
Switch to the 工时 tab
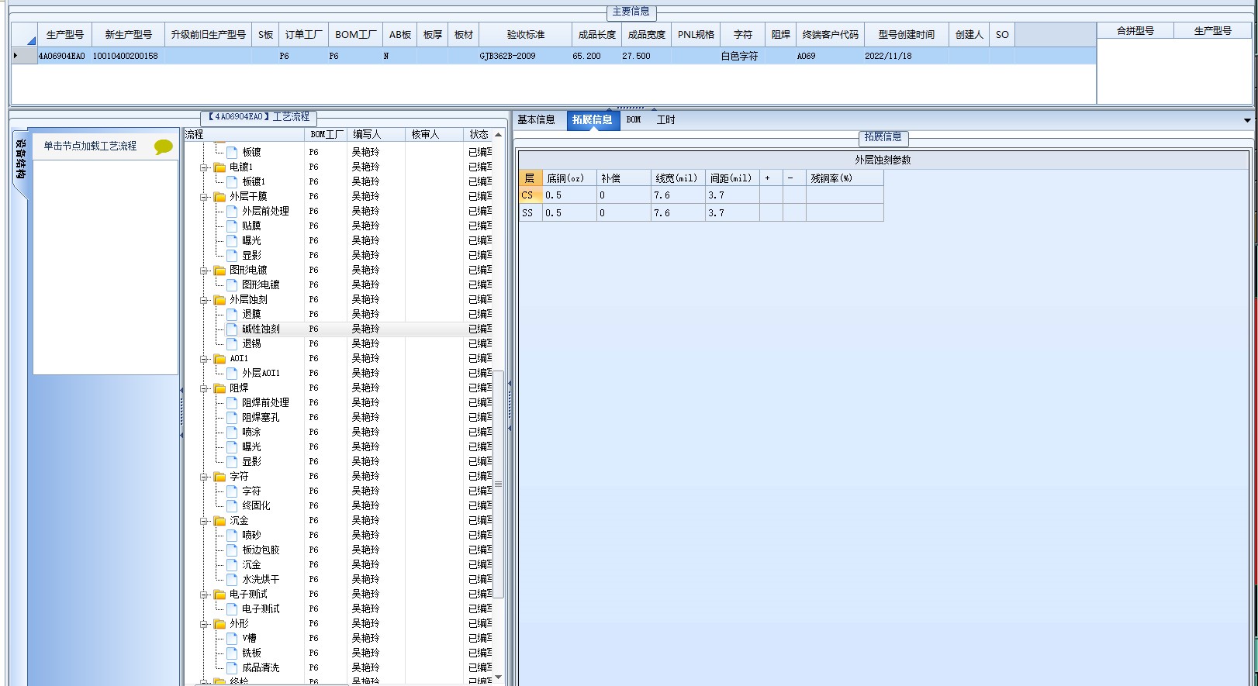[x=665, y=120]
